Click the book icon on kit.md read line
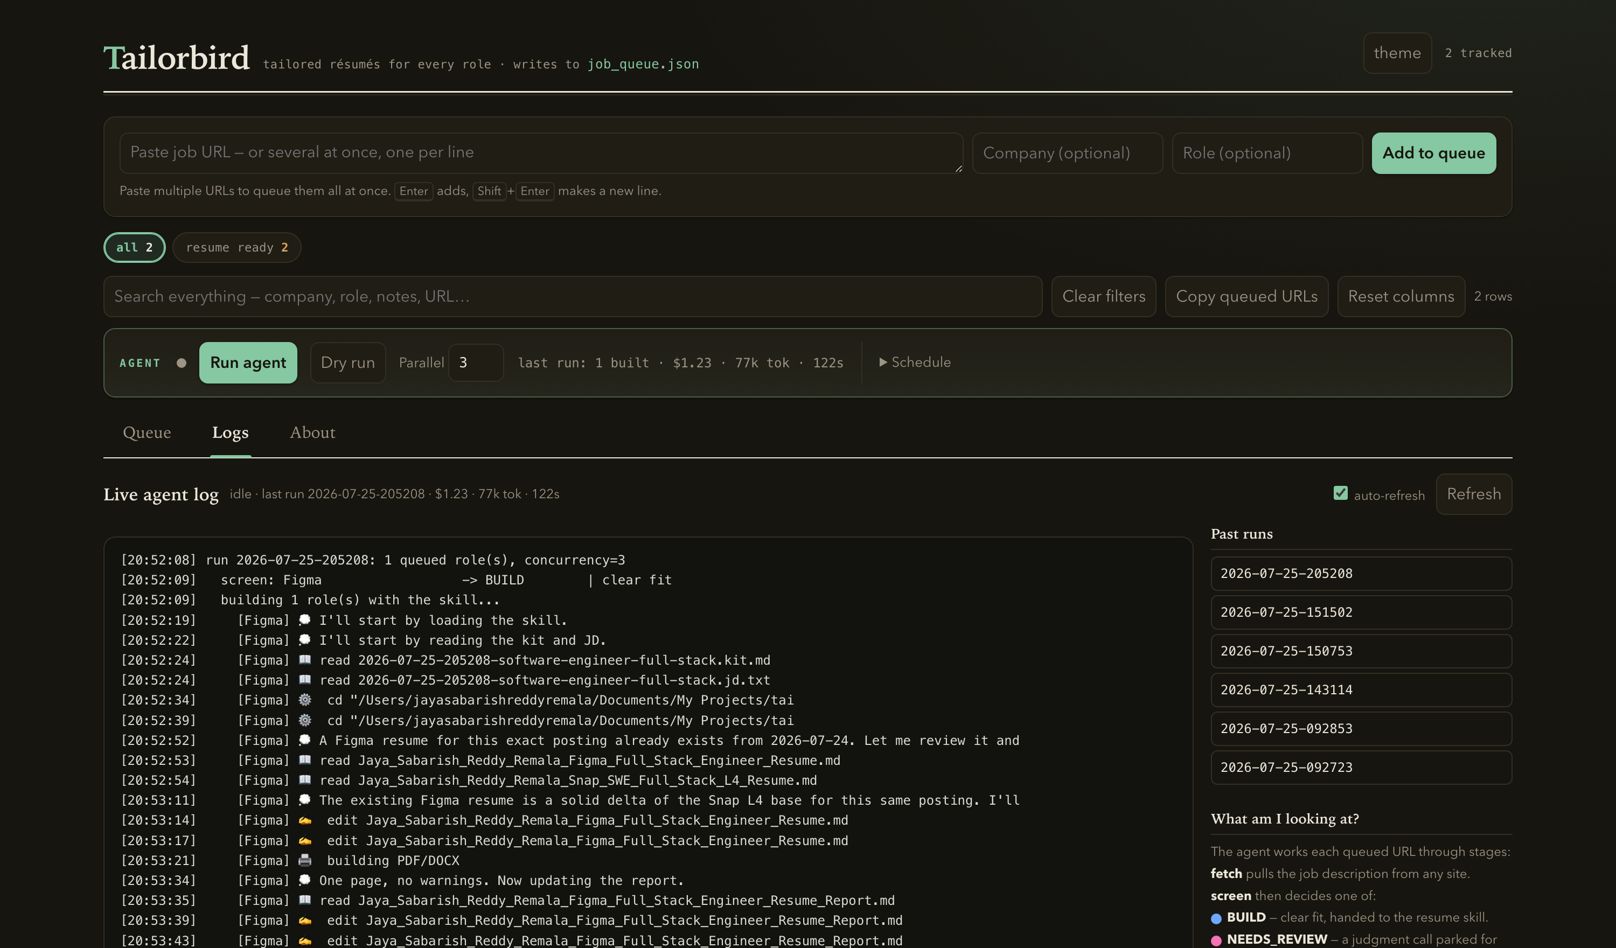 coord(304,659)
